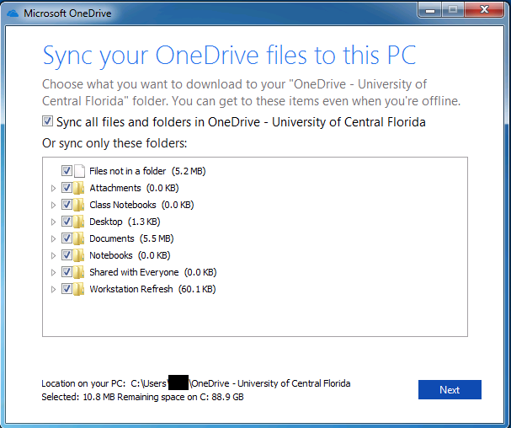Expand the Documents folder tree node
511x428 pixels.
(53, 238)
